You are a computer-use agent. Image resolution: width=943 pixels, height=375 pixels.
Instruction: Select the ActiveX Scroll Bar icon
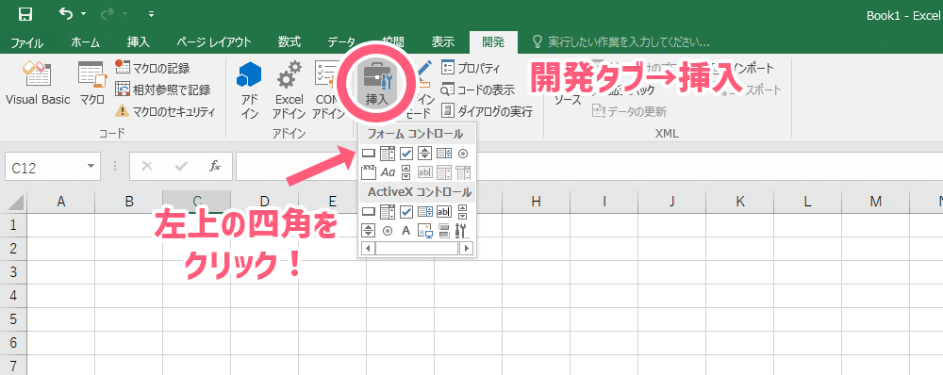[x=462, y=212]
